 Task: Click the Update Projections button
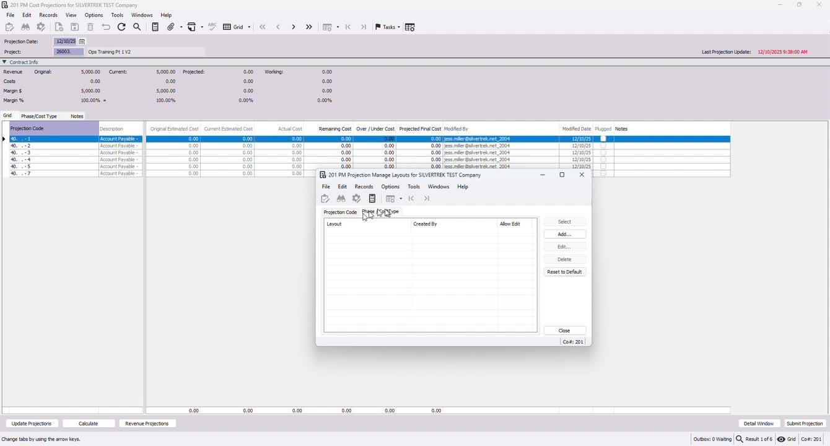click(x=32, y=424)
